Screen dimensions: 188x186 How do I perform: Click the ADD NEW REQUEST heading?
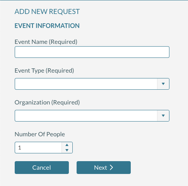point(47,12)
